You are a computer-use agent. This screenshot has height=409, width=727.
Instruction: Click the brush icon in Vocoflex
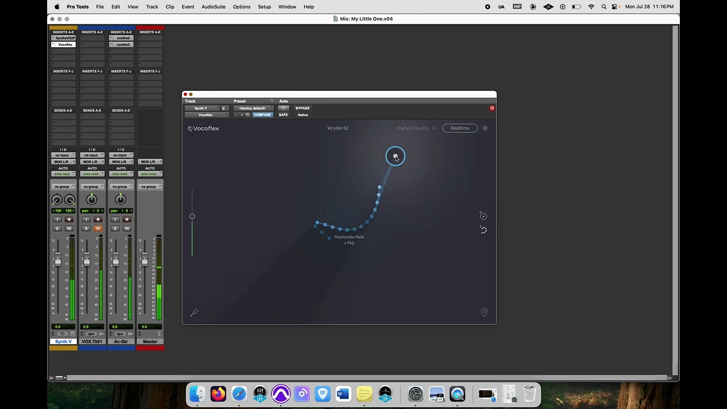coord(194,312)
